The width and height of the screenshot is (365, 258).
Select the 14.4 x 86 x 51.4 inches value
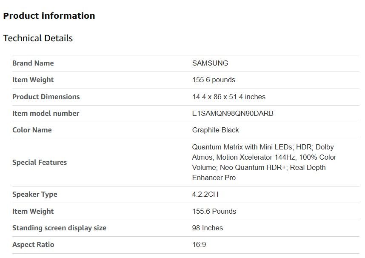tap(228, 97)
